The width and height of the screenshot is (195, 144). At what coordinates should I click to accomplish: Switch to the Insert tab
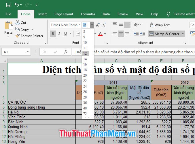[42, 14]
